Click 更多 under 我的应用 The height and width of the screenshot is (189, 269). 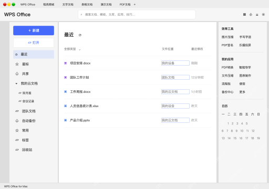pyautogui.click(x=242, y=92)
